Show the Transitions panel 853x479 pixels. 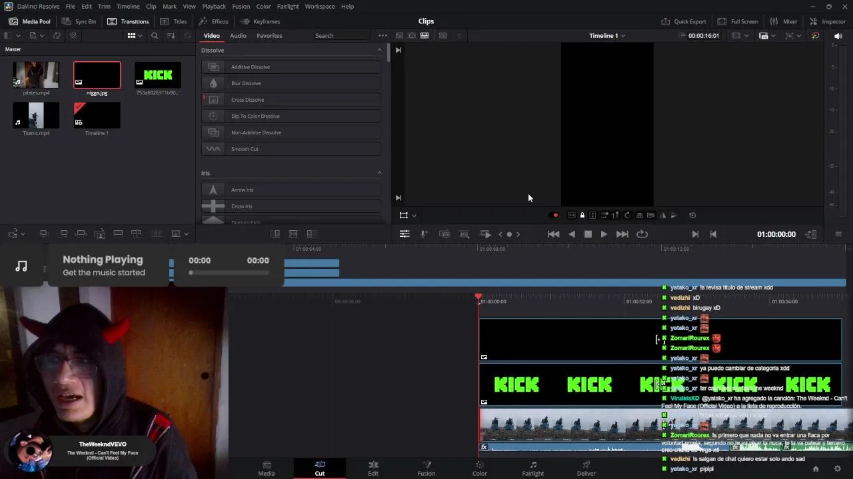(128, 21)
